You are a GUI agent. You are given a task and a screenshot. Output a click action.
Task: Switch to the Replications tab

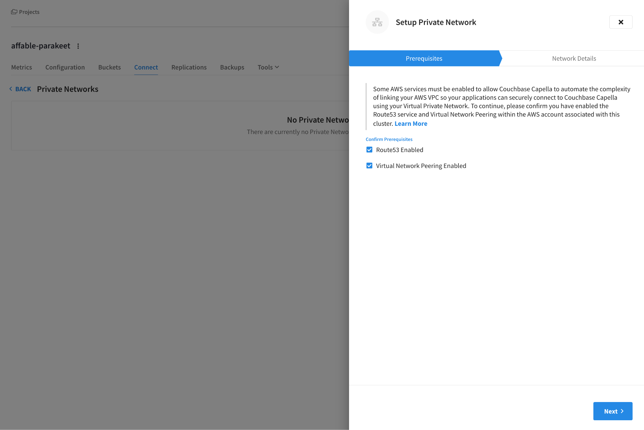click(189, 67)
